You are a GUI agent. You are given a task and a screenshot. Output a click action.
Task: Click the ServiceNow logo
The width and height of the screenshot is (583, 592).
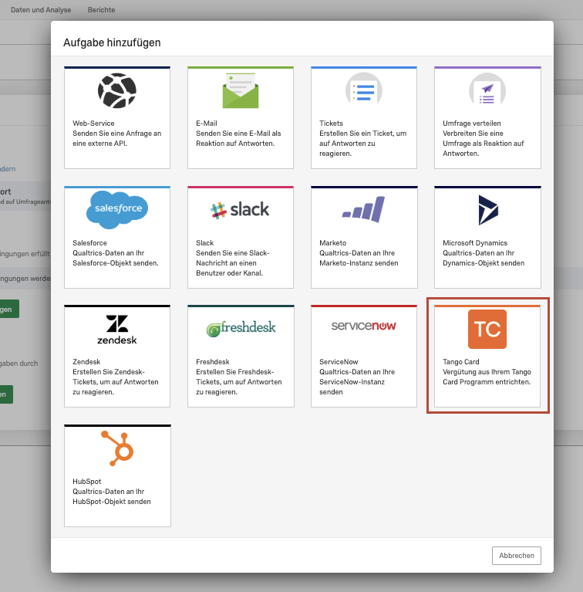coord(363,326)
